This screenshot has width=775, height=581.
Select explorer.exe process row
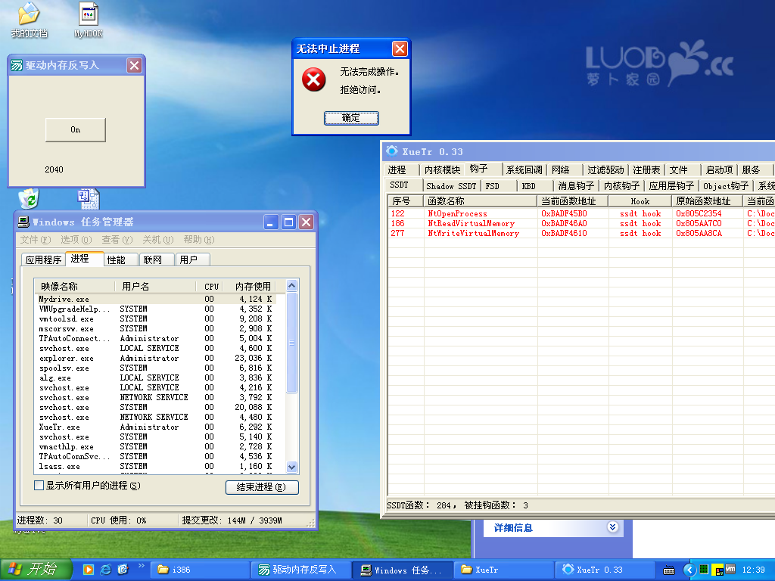coord(157,358)
